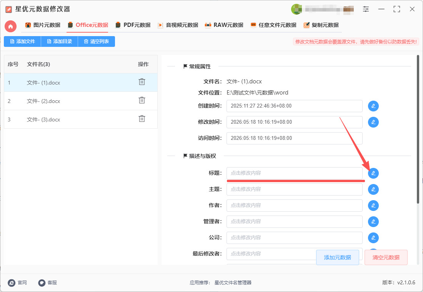Click the 清空列表 button
The width and height of the screenshot is (423, 292).
96,41
